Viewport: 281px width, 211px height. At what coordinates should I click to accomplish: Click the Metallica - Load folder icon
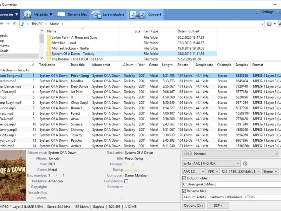coord(49,43)
